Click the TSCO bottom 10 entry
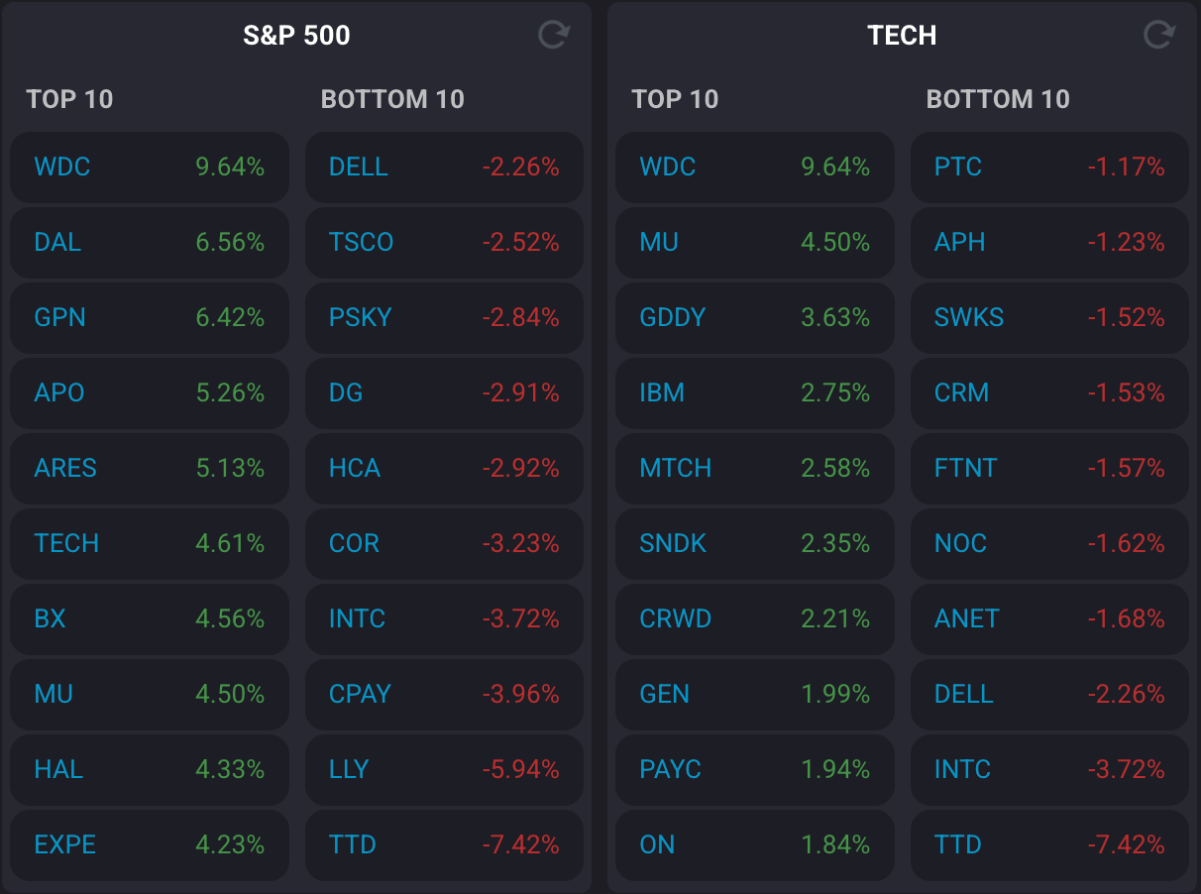The height and width of the screenshot is (894, 1201). tap(443, 242)
